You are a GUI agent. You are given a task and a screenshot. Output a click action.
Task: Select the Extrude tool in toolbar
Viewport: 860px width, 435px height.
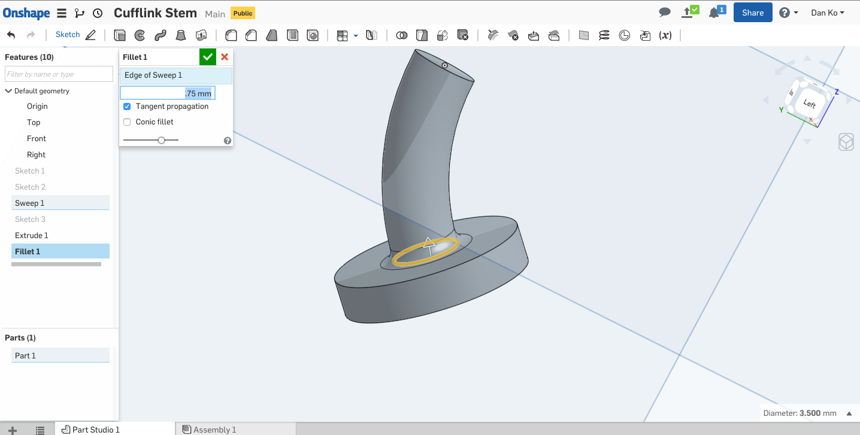(120, 35)
